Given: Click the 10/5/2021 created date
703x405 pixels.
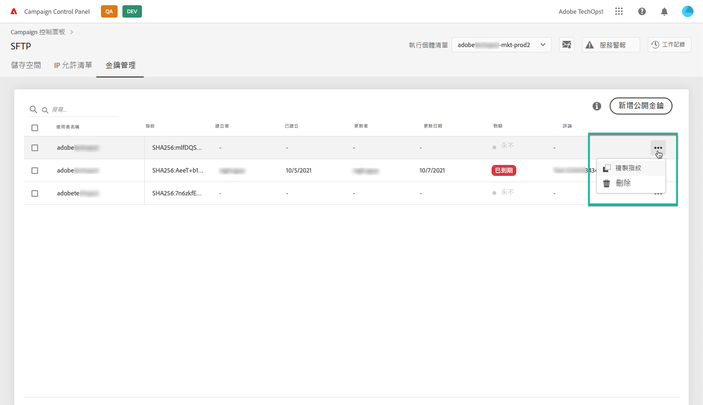Looking at the screenshot, I should coord(299,171).
